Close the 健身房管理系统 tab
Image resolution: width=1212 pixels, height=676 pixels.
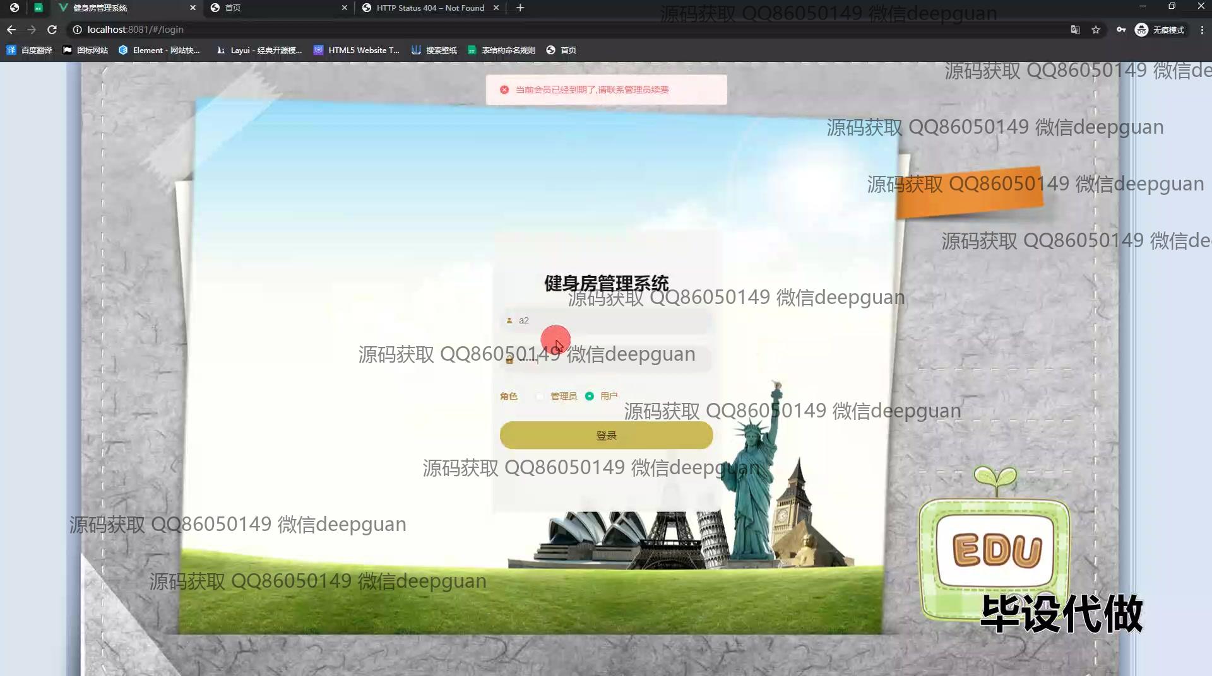click(x=193, y=8)
